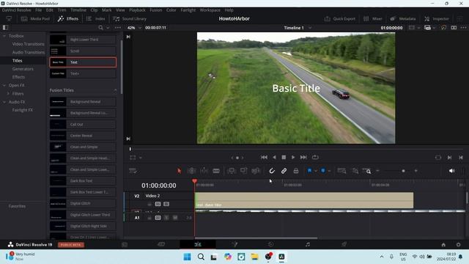
Task: Select the Digital Glitch title
Action: pyautogui.click(x=83, y=203)
